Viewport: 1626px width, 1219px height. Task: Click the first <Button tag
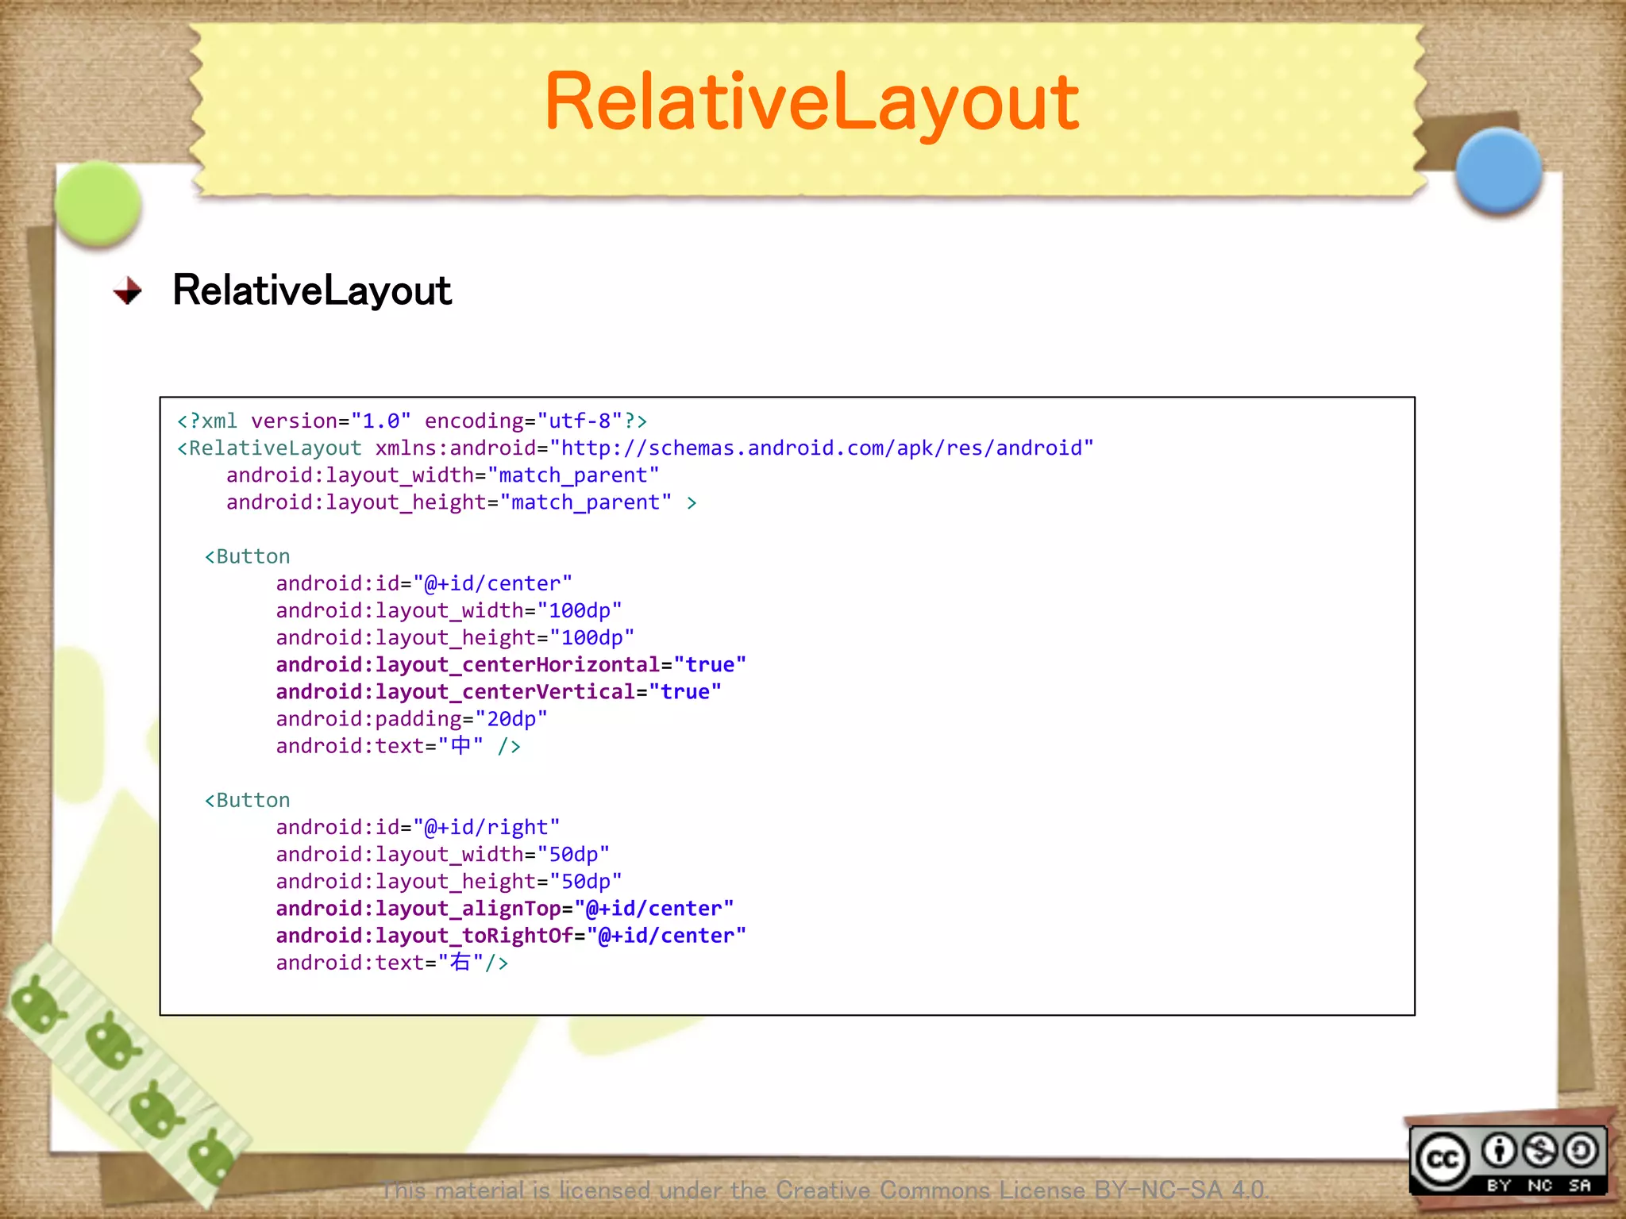pyautogui.click(x=248, y=556)
